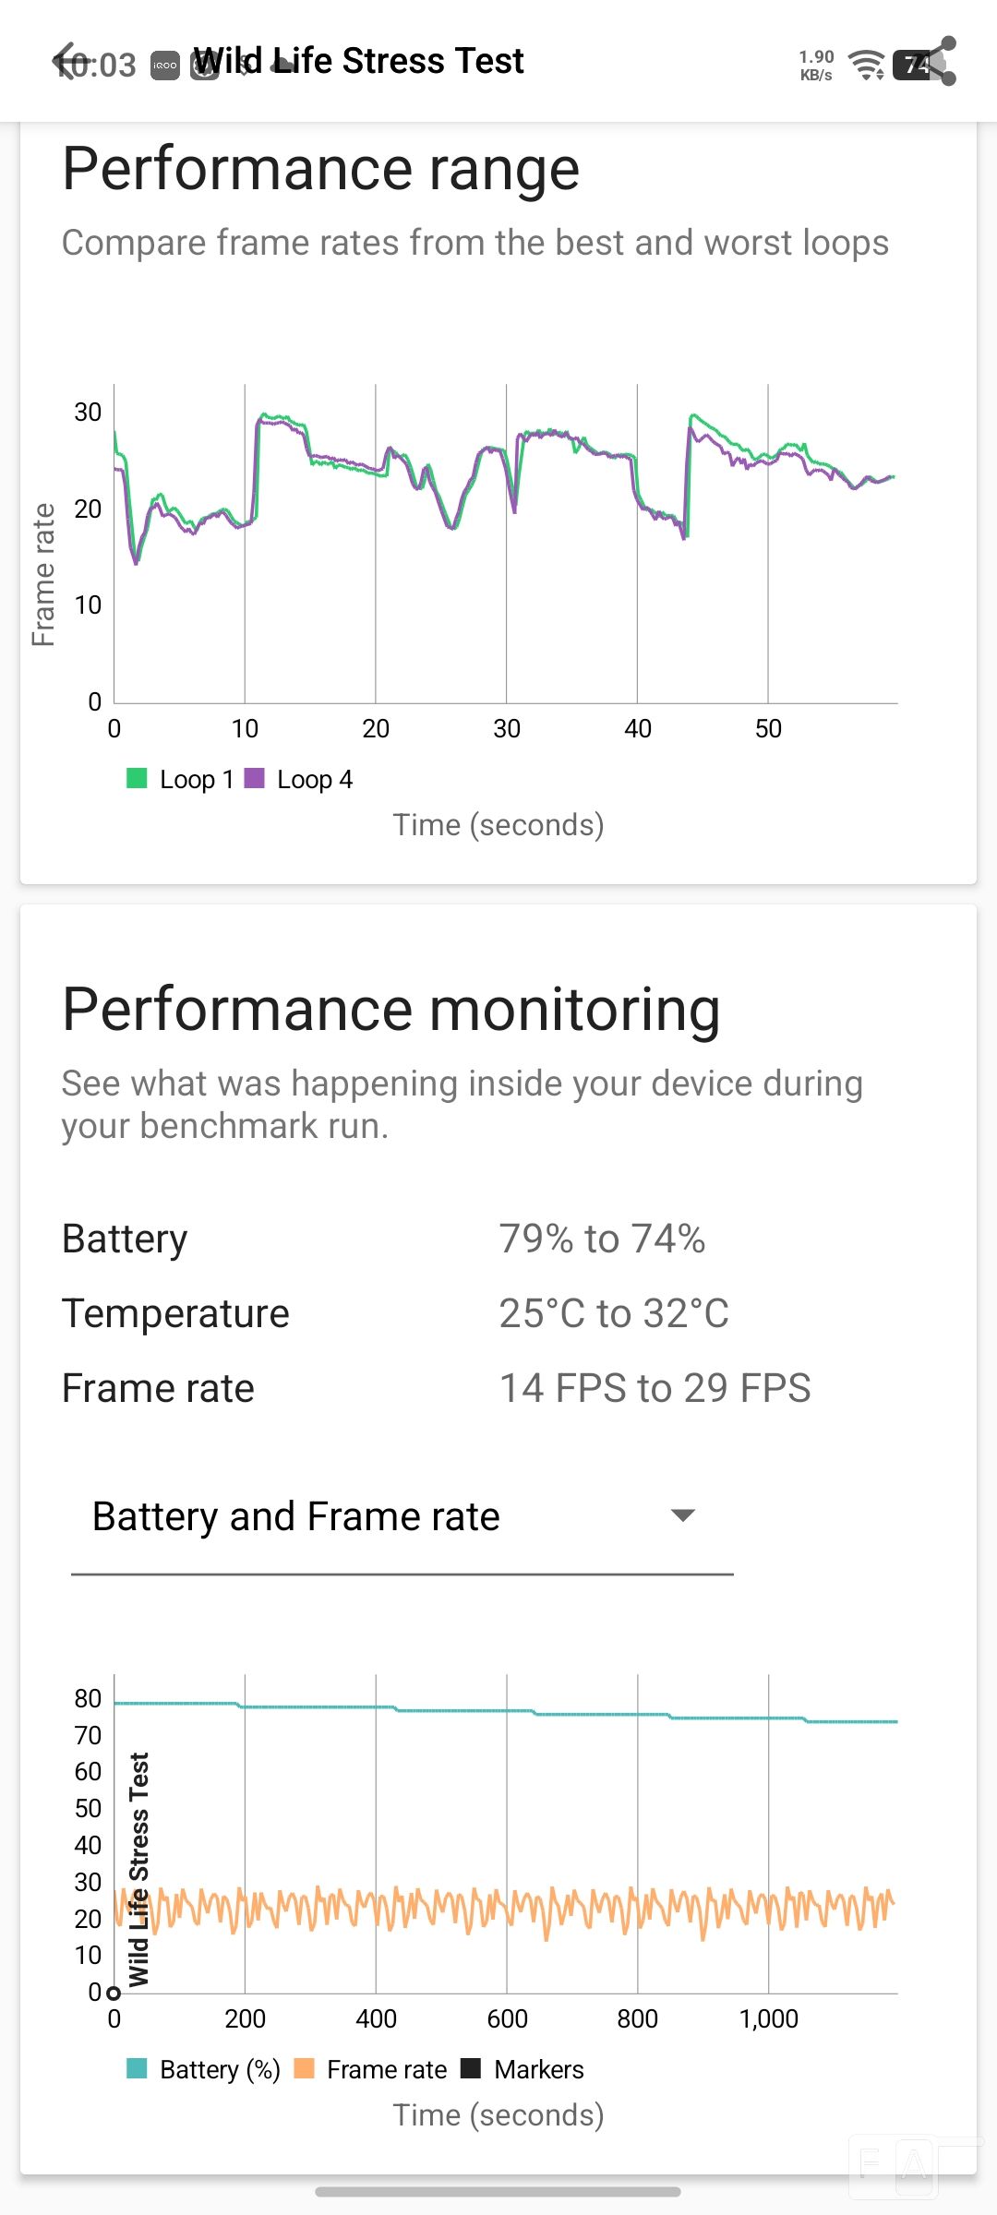The image size is (997, 2215).
Task: Tap the battery level indicator icon
Action: [x=914, y=65]
